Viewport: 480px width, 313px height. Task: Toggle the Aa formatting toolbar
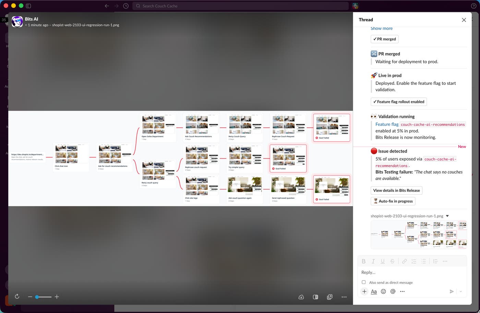click(x=374, y=291)
